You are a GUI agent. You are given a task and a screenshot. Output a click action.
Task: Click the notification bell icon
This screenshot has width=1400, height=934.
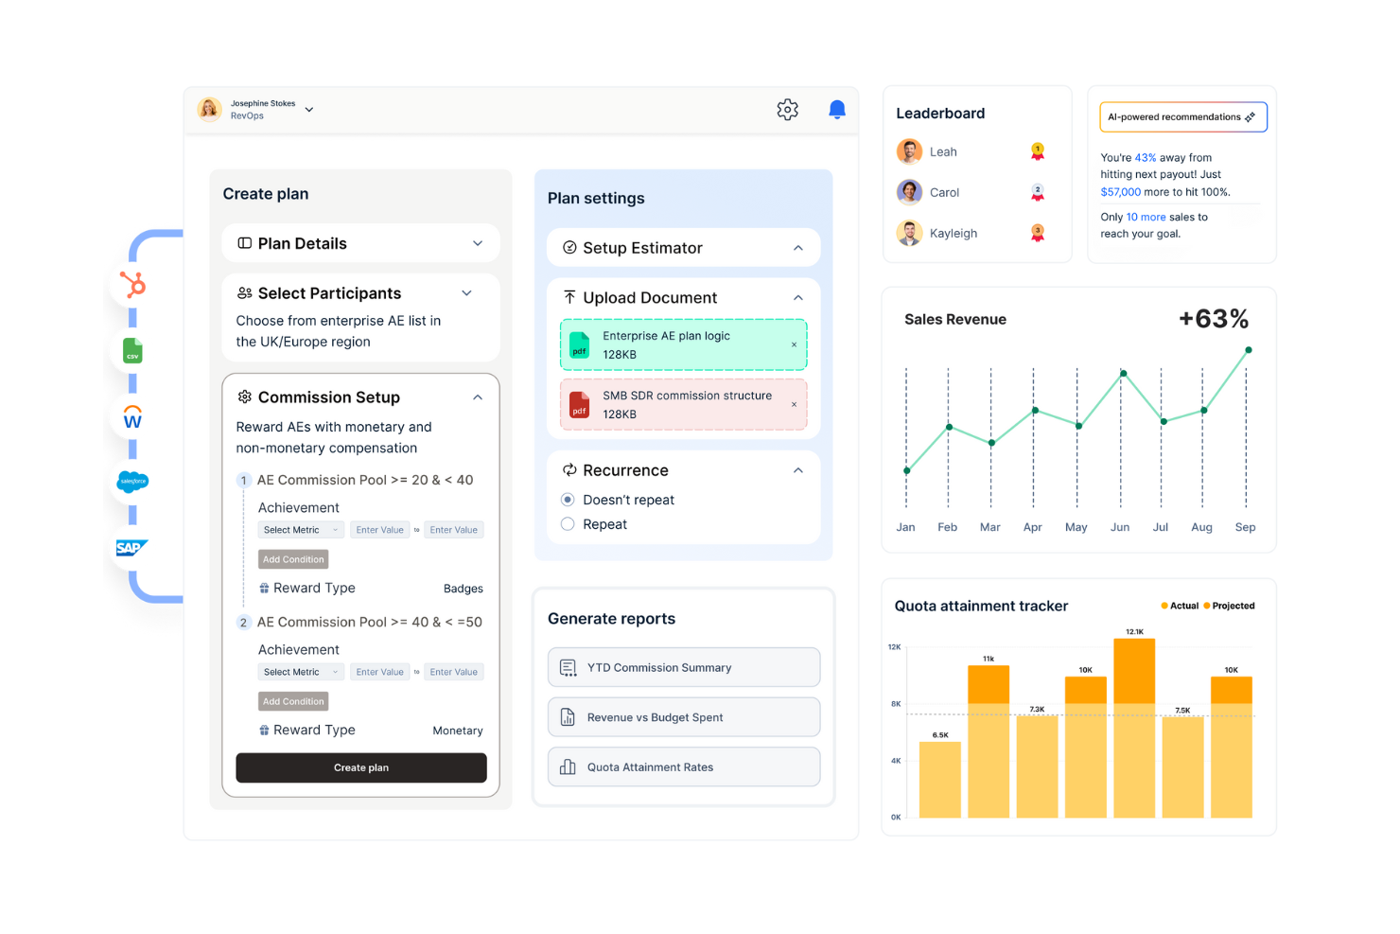pyautogui.click(x=836, y=109)
